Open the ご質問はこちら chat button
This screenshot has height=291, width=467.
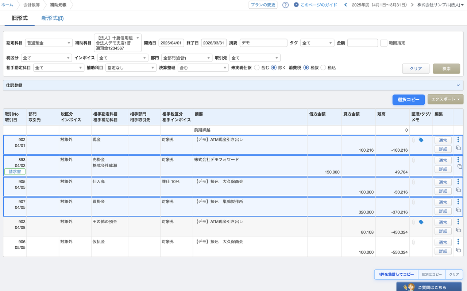(x=429, y=287)
